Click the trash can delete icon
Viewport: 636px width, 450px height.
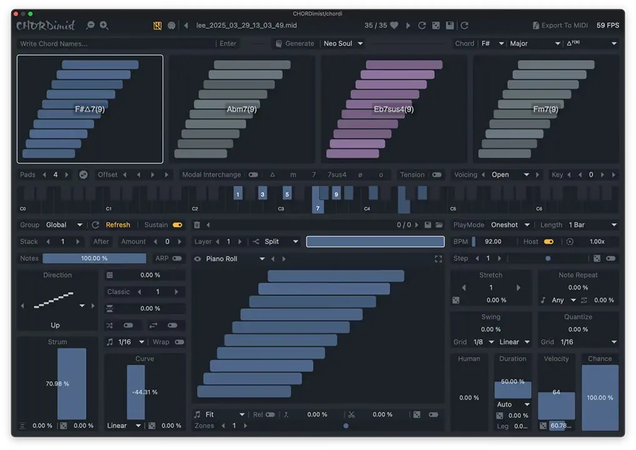point(197,225)
